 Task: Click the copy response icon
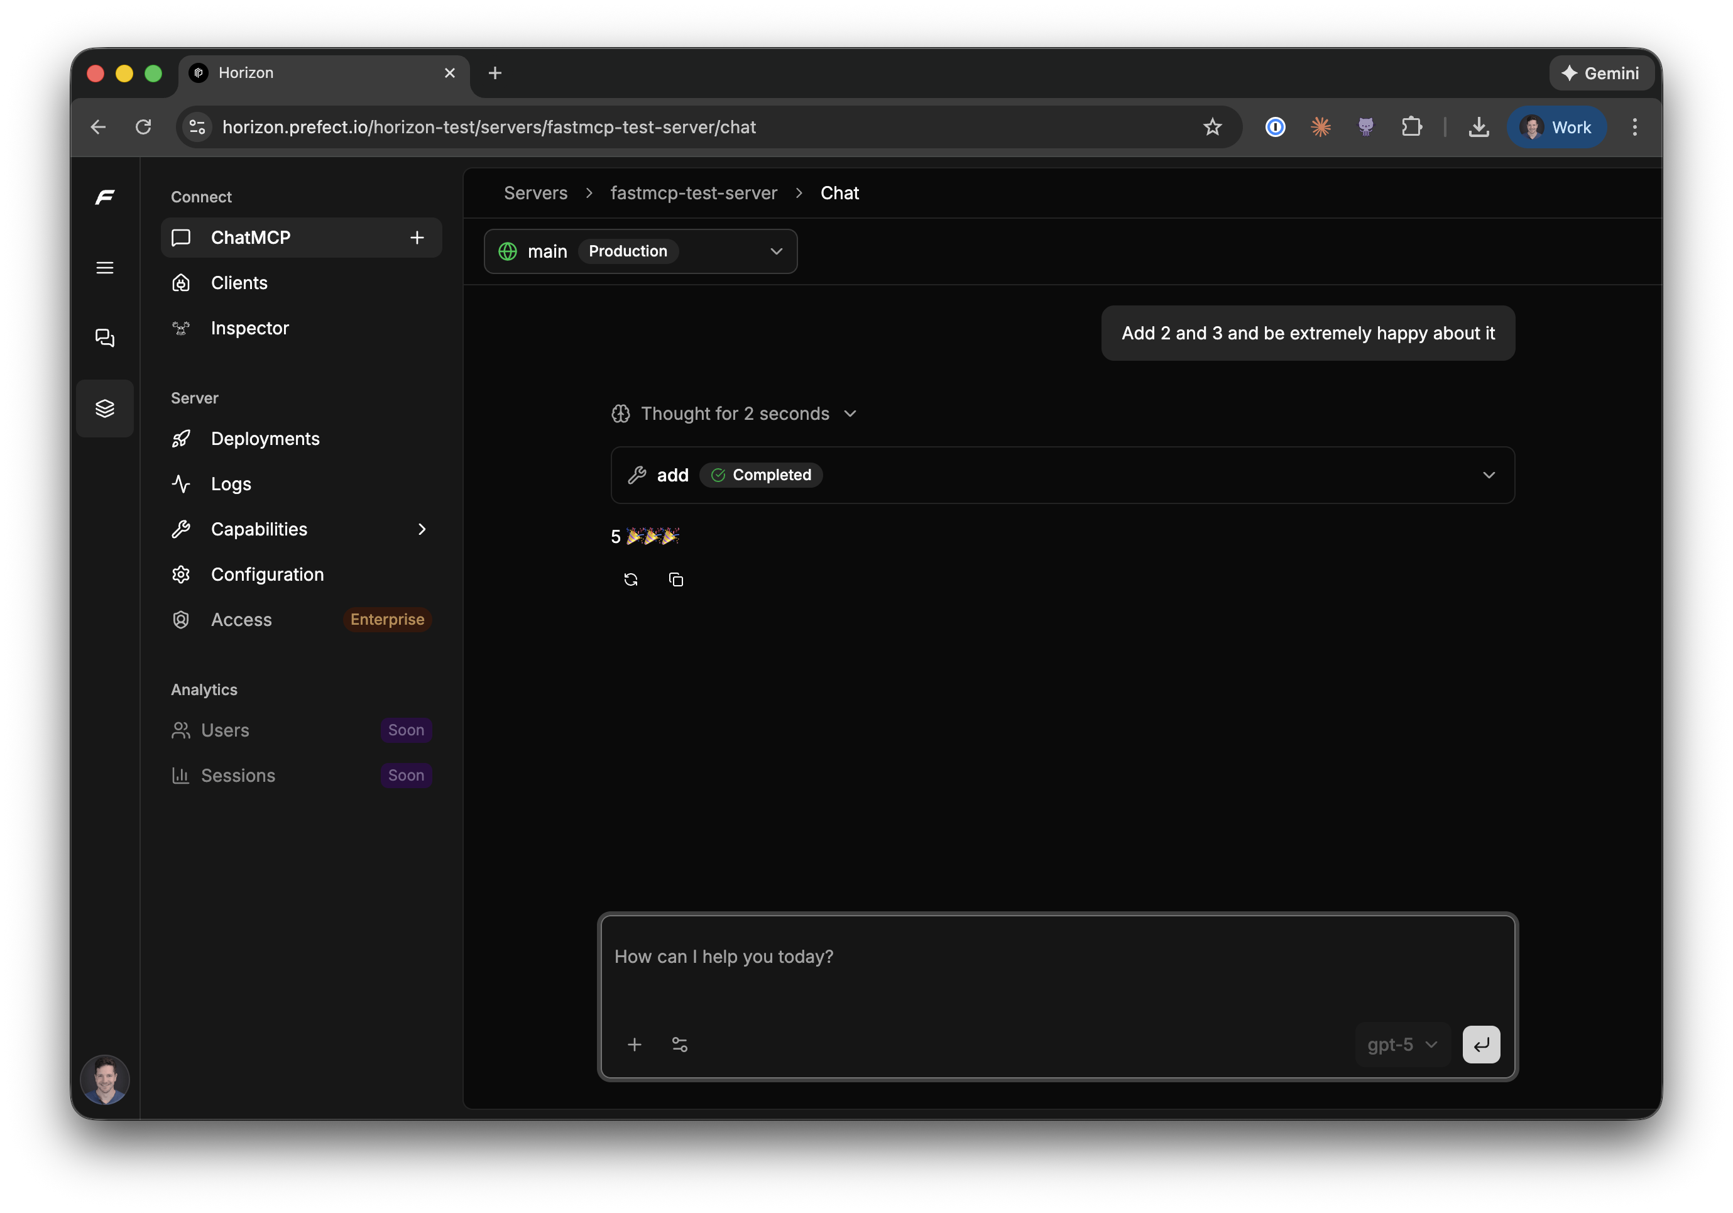(x=675, y=579)
